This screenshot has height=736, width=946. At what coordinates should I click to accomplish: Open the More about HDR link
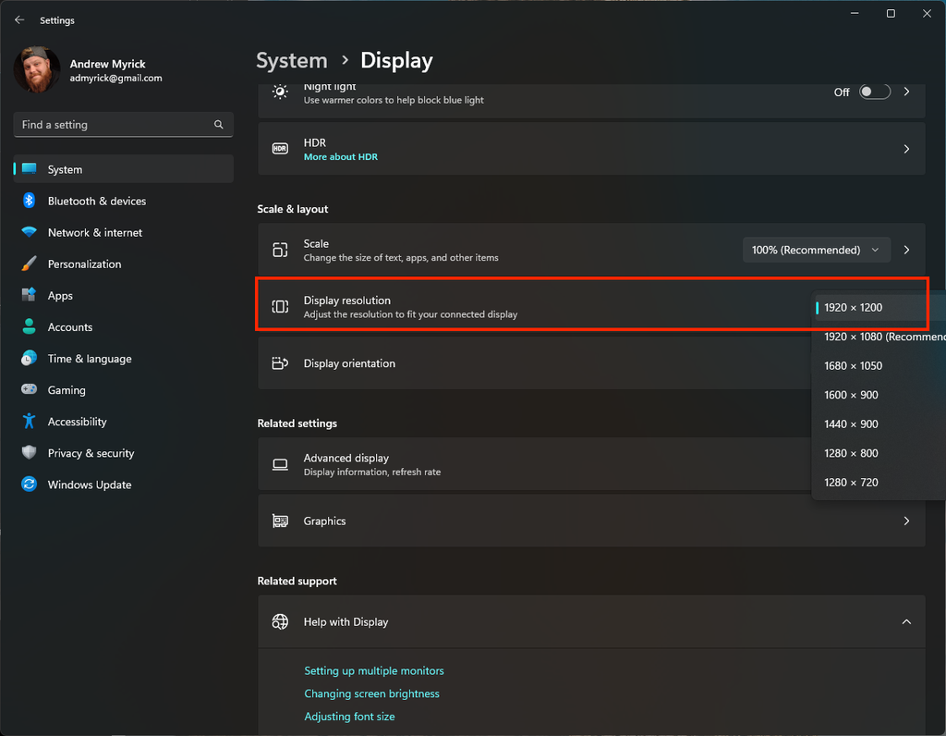point(340,157)
